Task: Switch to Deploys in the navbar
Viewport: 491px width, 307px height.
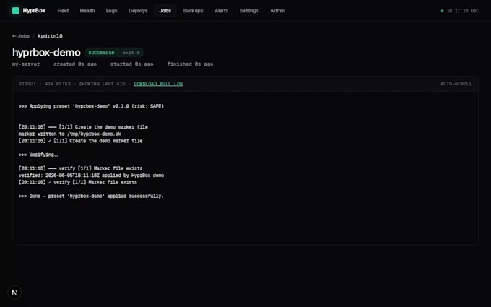Action: click(138, 11)
